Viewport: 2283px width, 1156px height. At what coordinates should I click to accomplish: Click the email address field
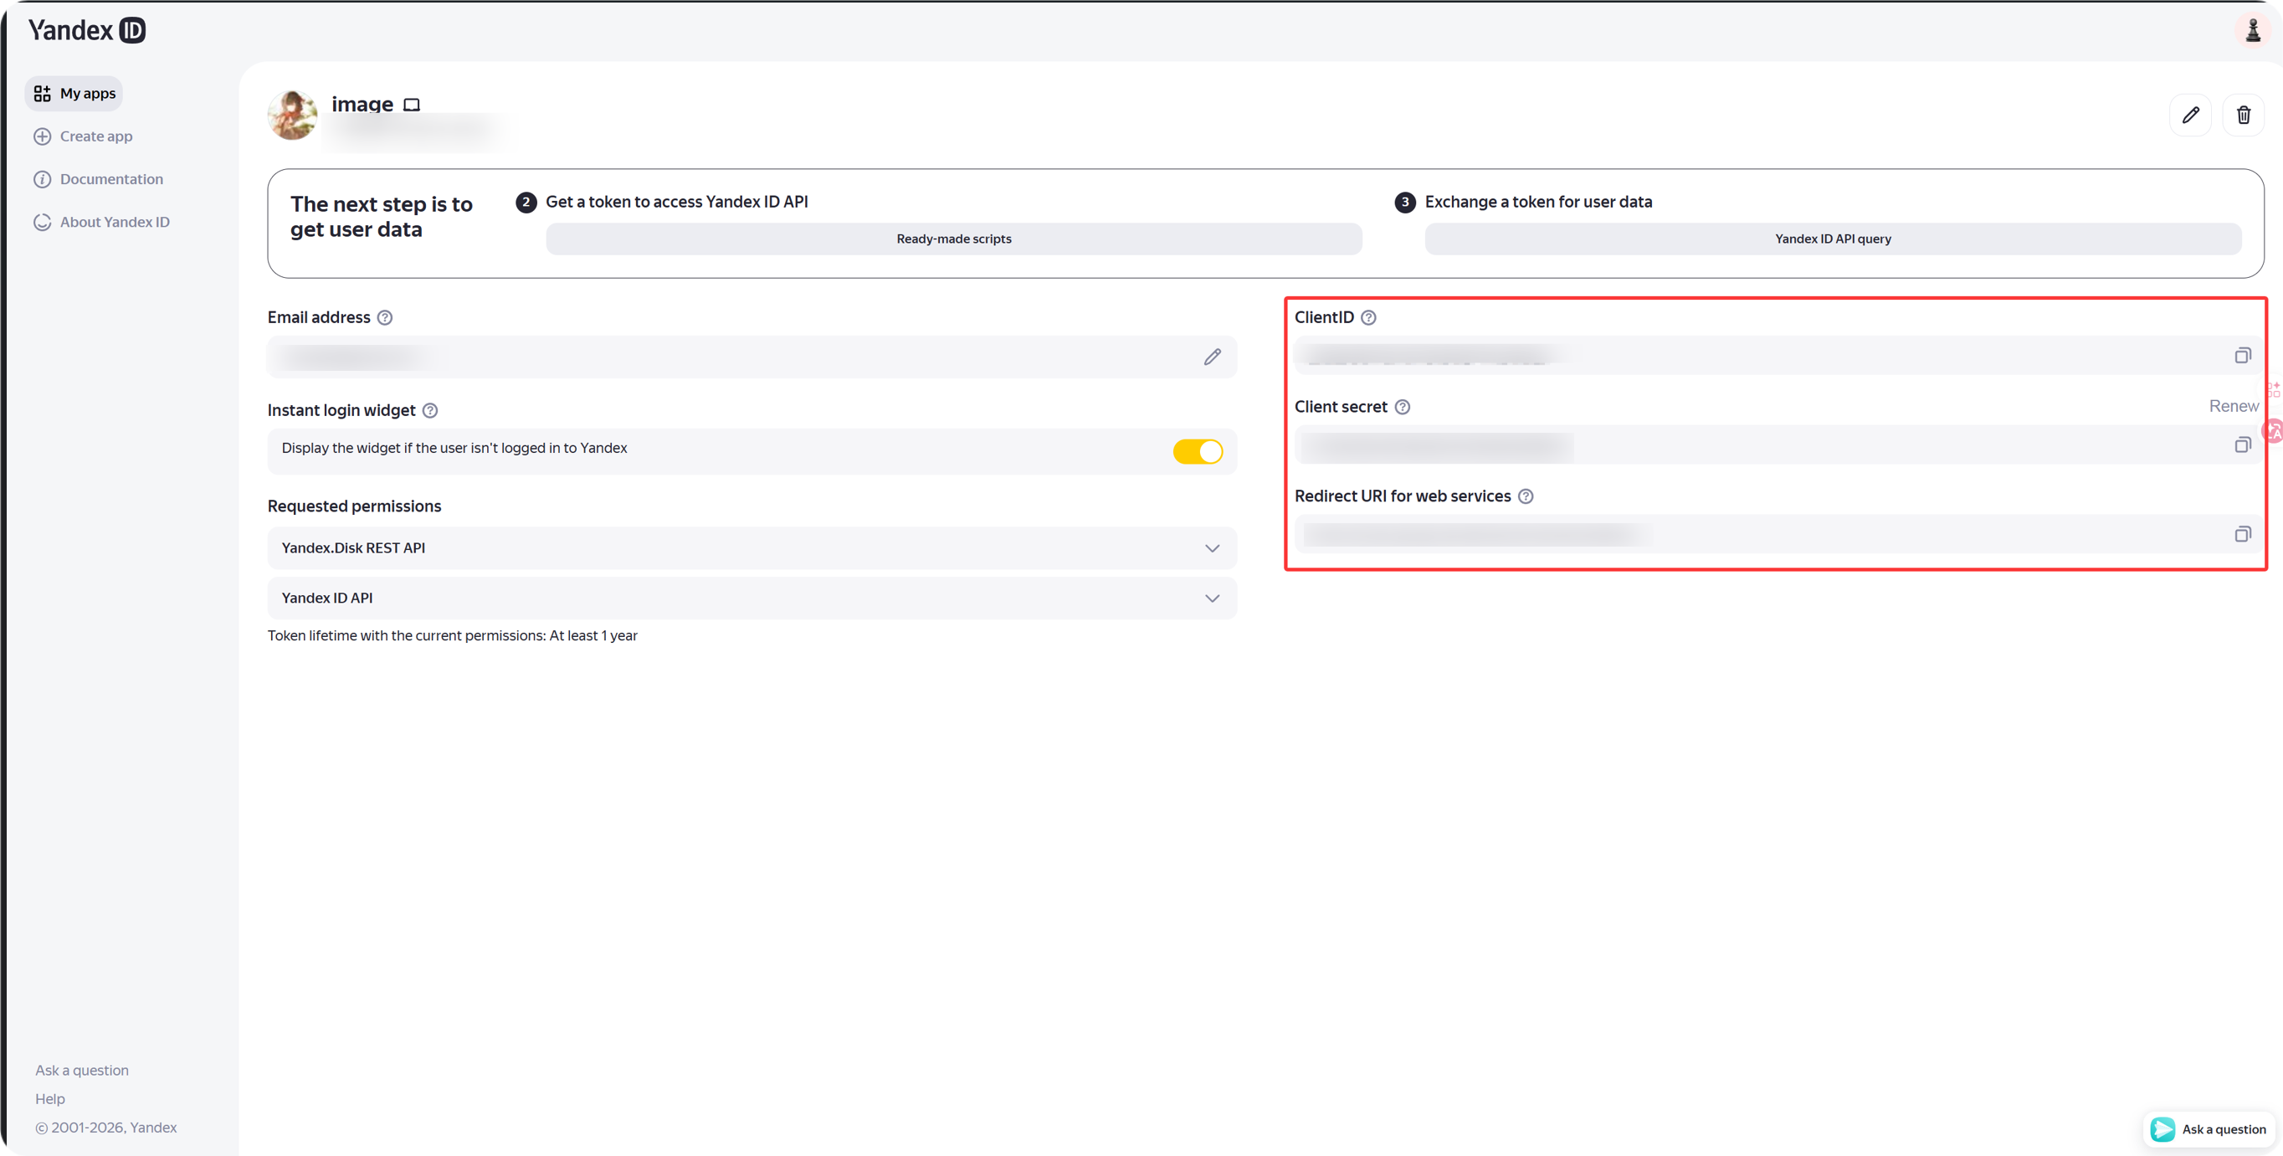[x=752, y=357]
